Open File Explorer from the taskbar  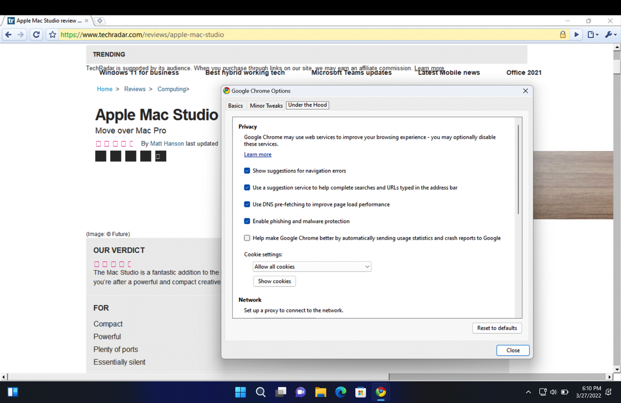[x=321, y=392]
